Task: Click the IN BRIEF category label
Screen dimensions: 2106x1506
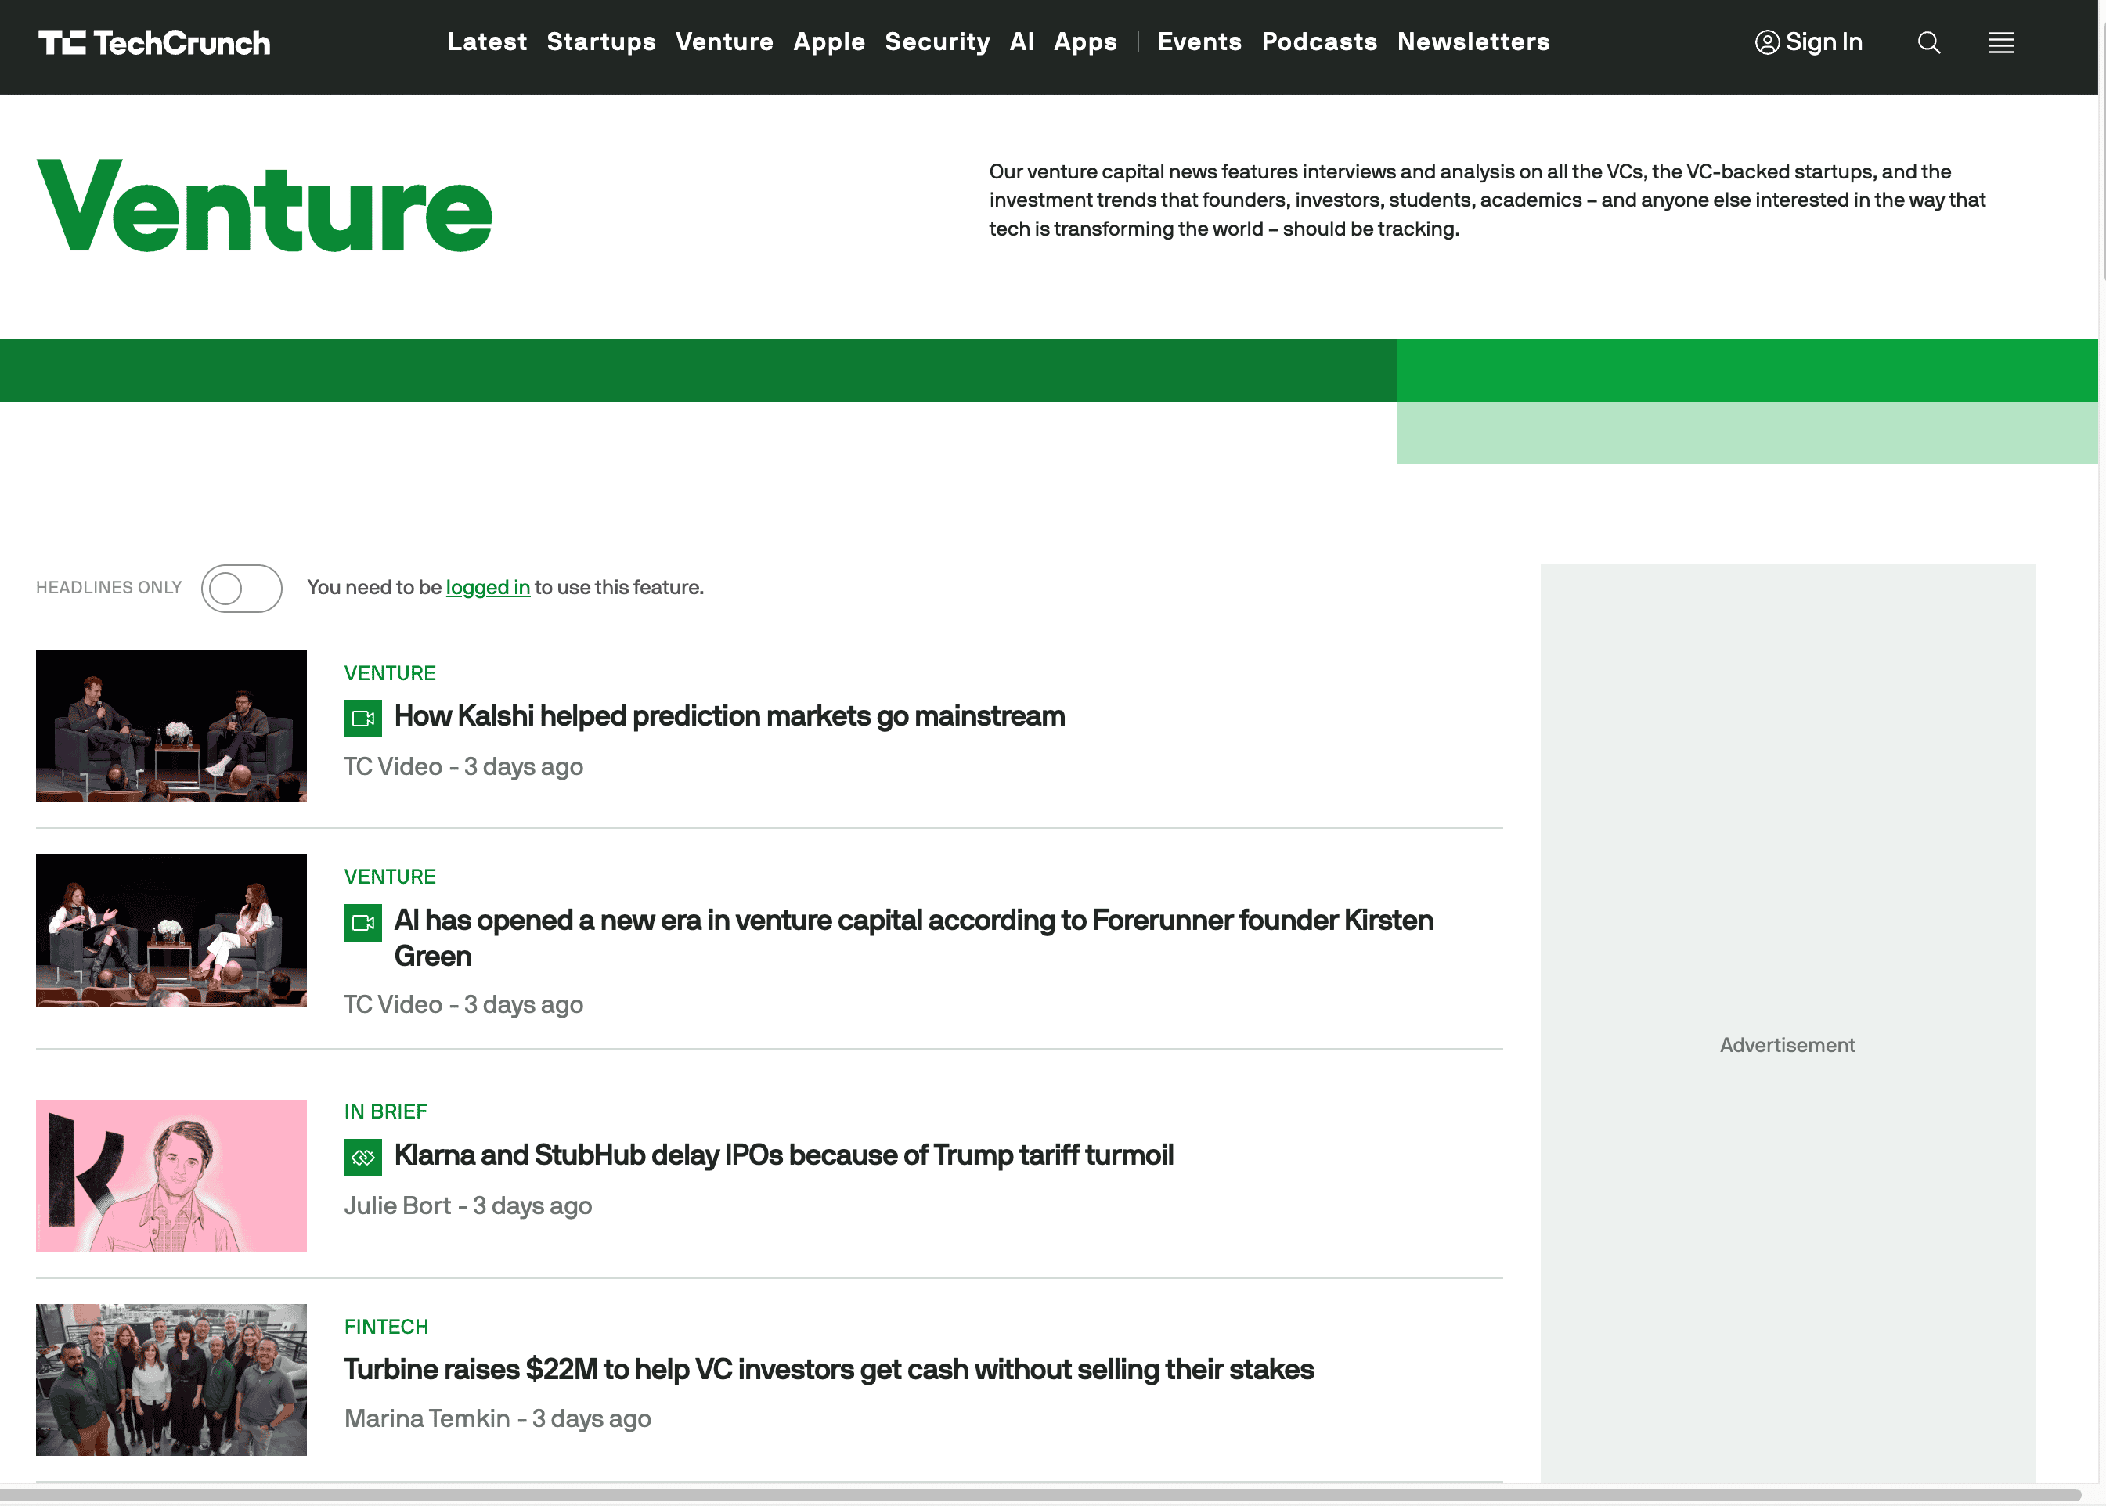Action: point(385,1111)
